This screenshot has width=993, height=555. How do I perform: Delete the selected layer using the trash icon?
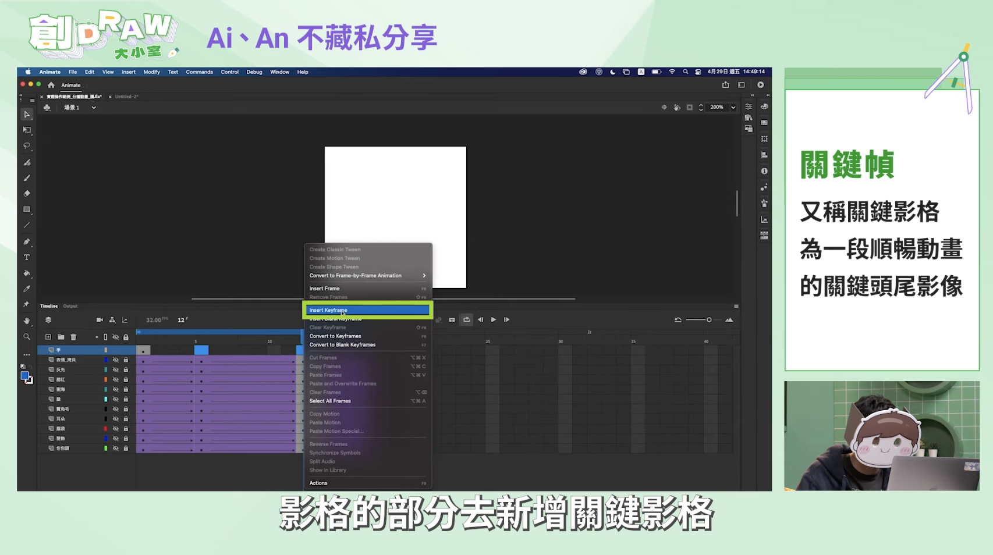click(73, 337)
